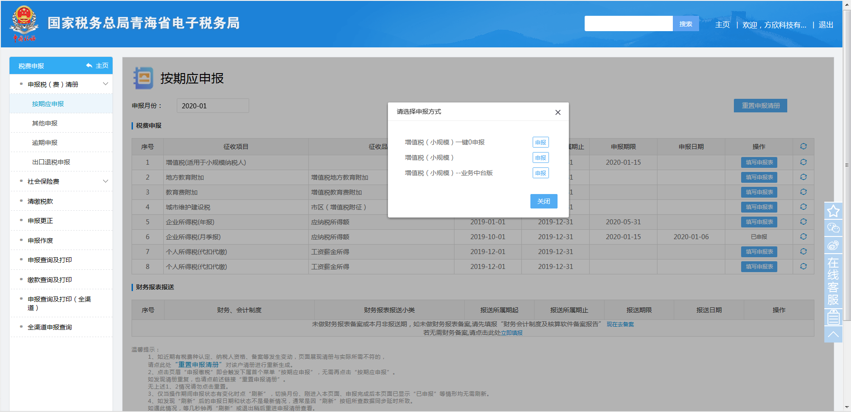Open the WeChat sharing icon

click(x=833, y=228)
